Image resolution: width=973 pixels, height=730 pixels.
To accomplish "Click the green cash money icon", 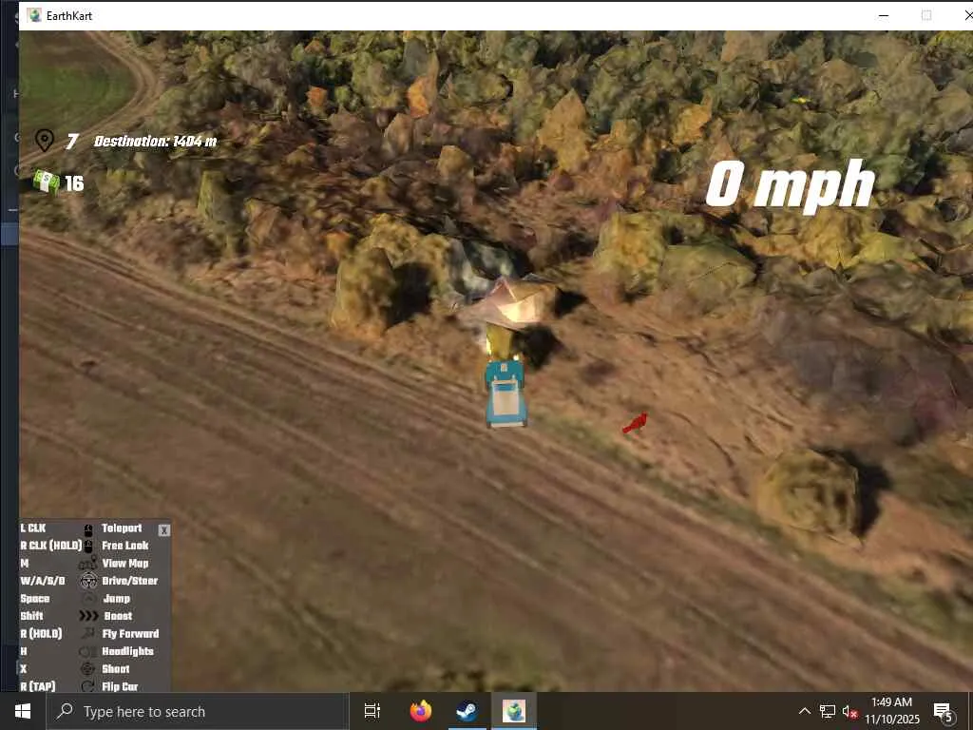I will 47,182.
